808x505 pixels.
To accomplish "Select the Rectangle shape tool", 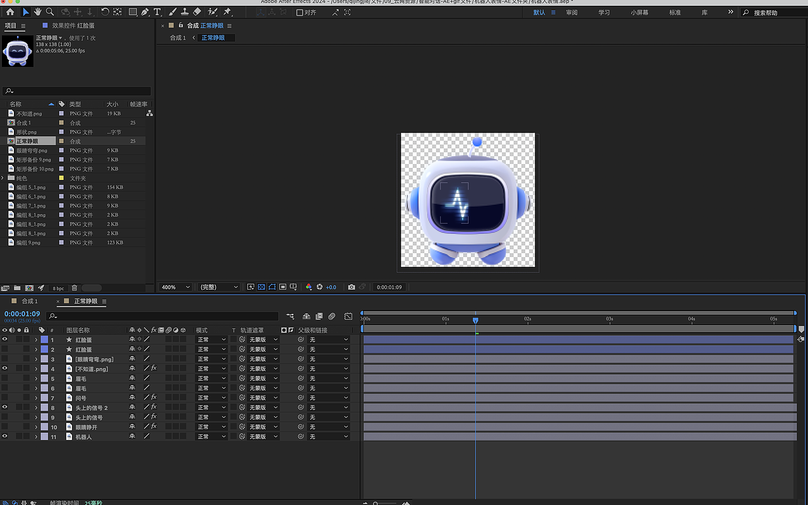I will [x=133, y=12].
